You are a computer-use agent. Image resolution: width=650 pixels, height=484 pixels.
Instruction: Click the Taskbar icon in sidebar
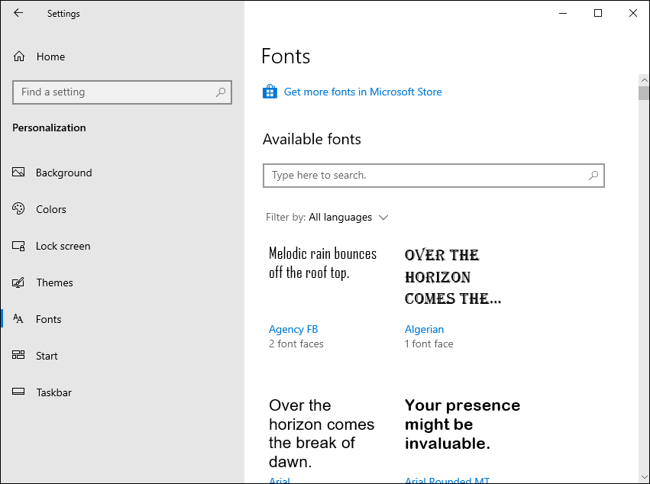coord(19,392)
